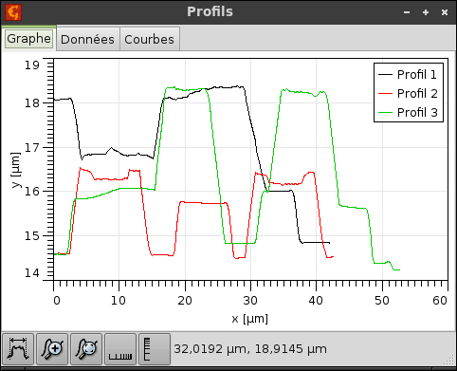457x371 pixels.
Task: Maximize the Profils window
Action: (426, 12)
